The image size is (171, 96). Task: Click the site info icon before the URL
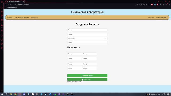pyautogui.click(x=15, y=5)
